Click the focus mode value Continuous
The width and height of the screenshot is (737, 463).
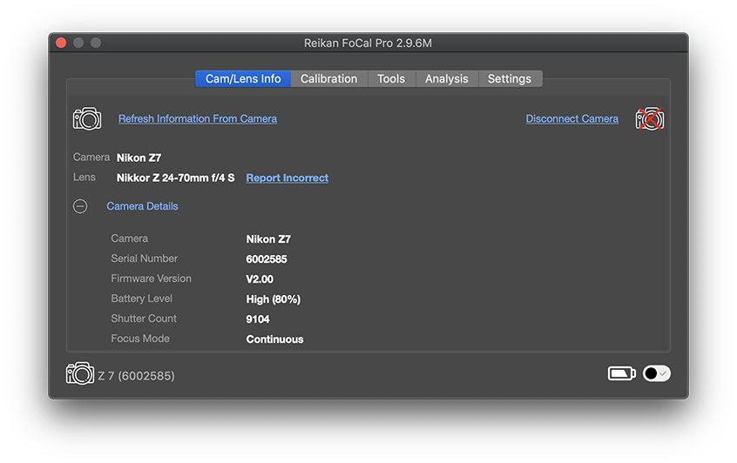pyautogui.click(x=274, y=339)
